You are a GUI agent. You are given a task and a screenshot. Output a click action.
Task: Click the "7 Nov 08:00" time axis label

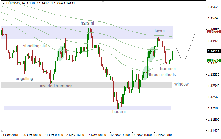coord(97,135)
